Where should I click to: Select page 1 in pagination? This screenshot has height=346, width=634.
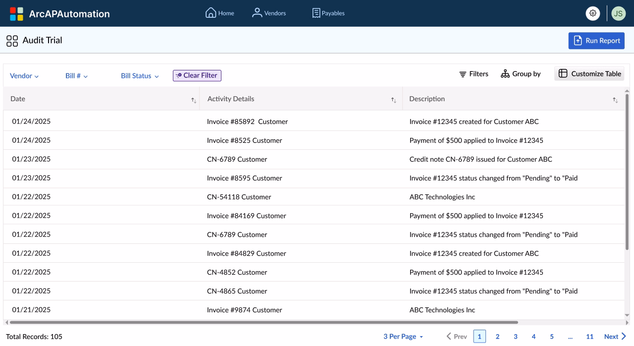pos(479,337)
